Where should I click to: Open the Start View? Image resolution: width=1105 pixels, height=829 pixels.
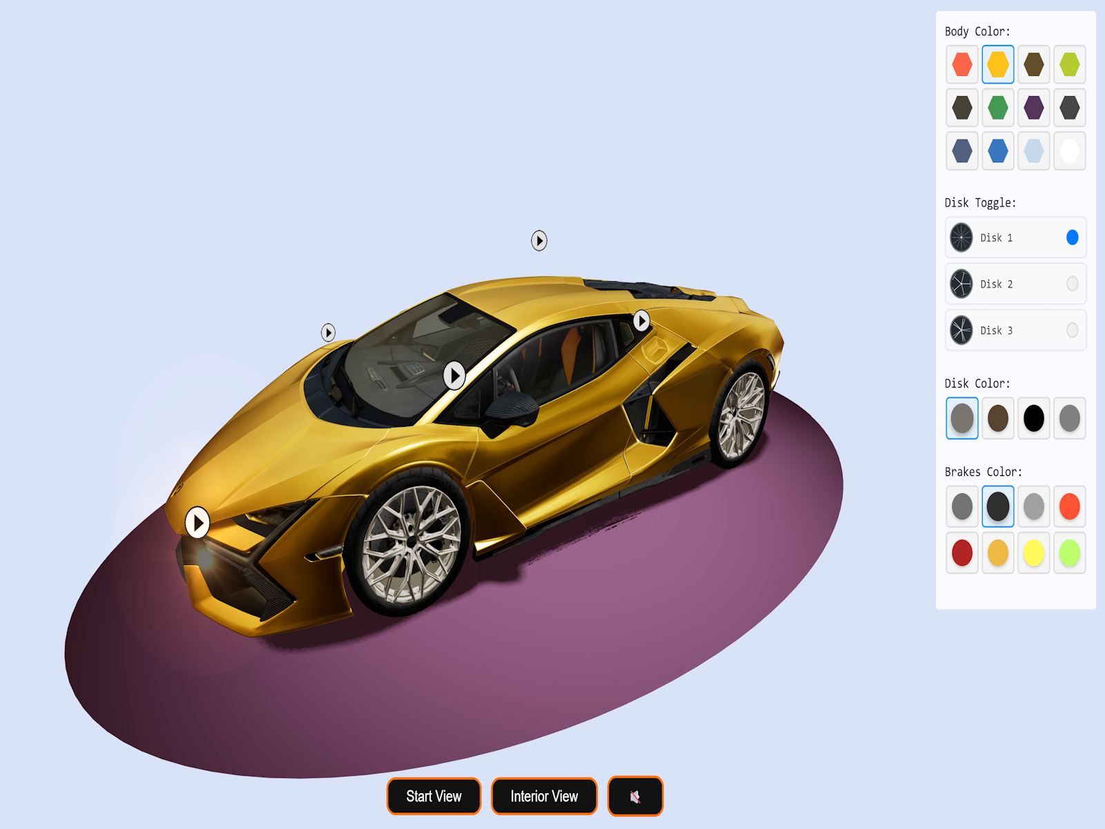(434, 797)
